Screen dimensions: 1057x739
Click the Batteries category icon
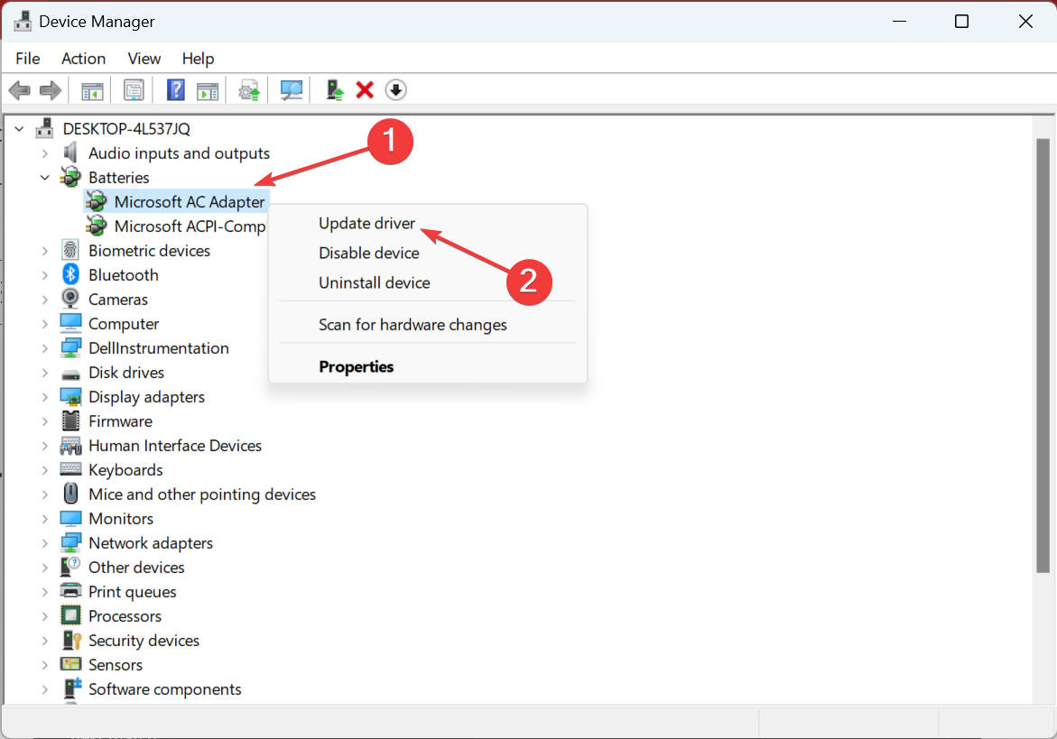click(70, 177)
